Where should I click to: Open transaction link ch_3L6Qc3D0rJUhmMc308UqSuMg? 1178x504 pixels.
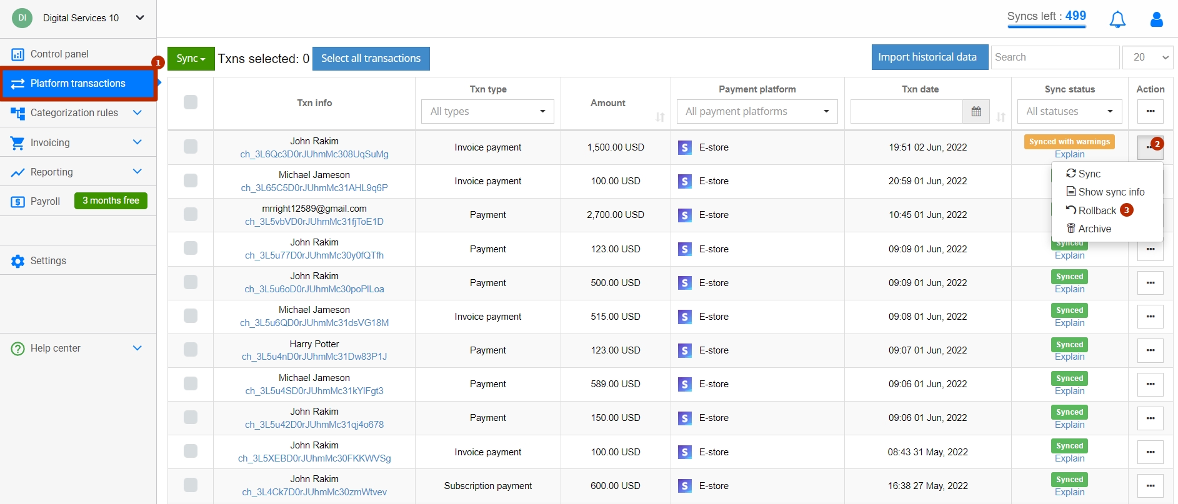click(314, 154)
